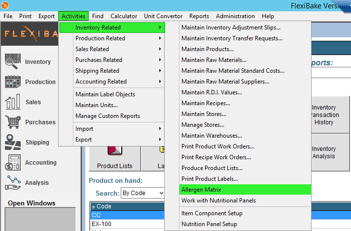Click the Product Lists book icon
Screen dimensions: 351x231
click(x=114, y=151)
